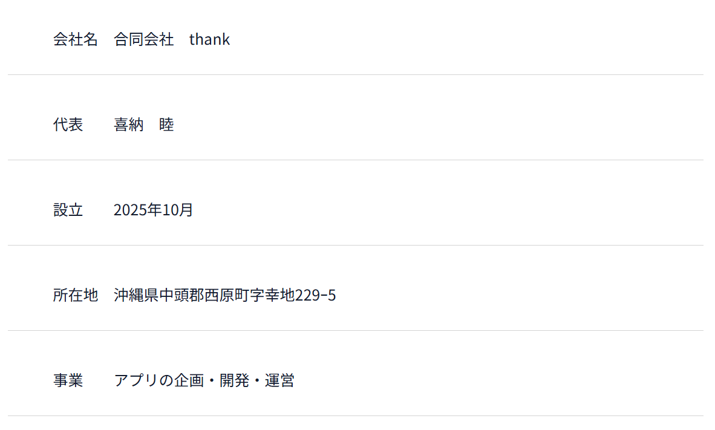This screenshot has height=430, width=715.
Task: Click the 所在地 label
Action: click(75, 296)
